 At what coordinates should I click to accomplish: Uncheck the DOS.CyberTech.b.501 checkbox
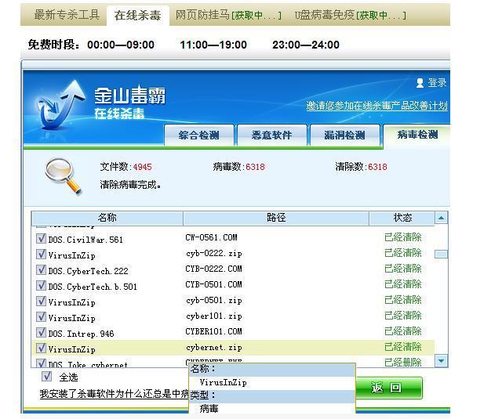[x=41, y=285]
